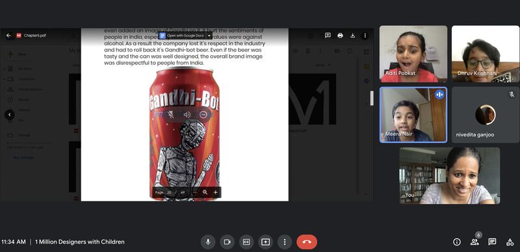Show the participants list icon
This screenshot has height=252, width=520.
[x=474, y=242]
